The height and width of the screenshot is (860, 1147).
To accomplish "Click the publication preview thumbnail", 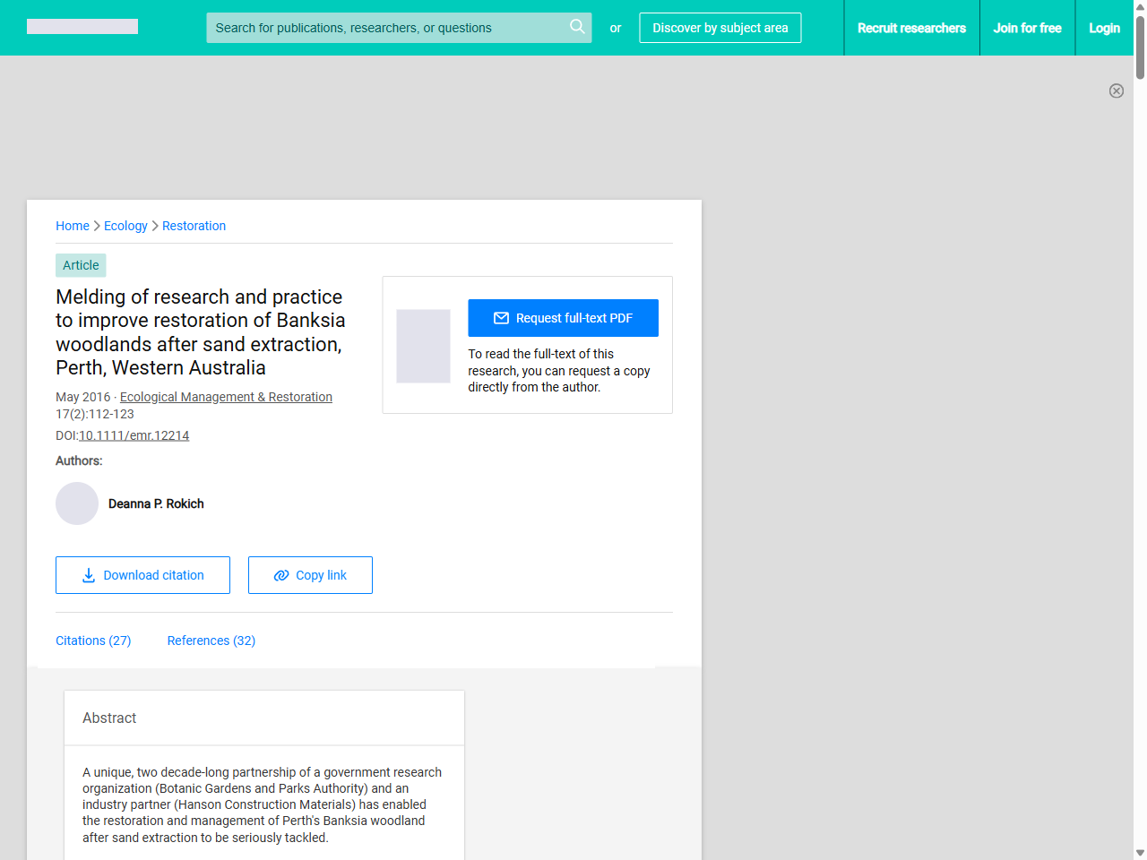I will pyautogui.click(x=423, y=346).
